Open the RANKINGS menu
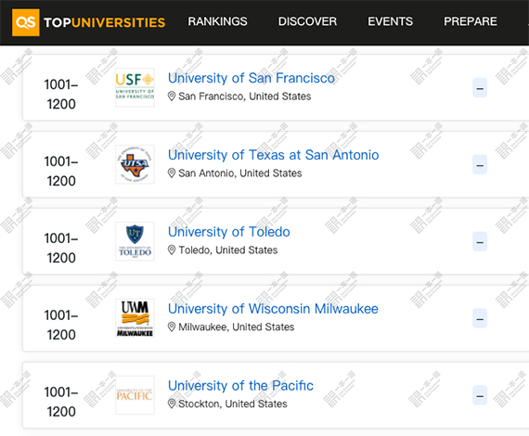 pos(217,21)
